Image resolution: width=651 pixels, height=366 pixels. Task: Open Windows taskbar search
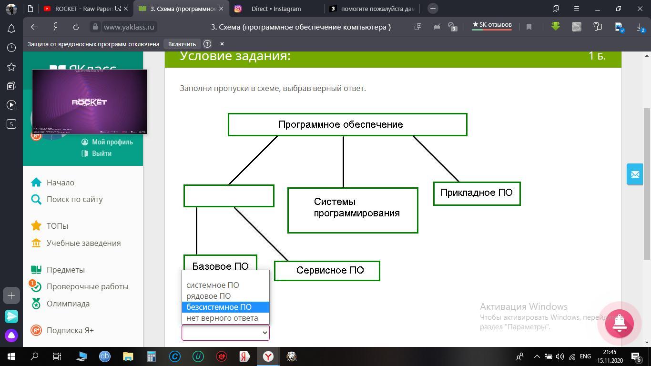click(34, 356)
